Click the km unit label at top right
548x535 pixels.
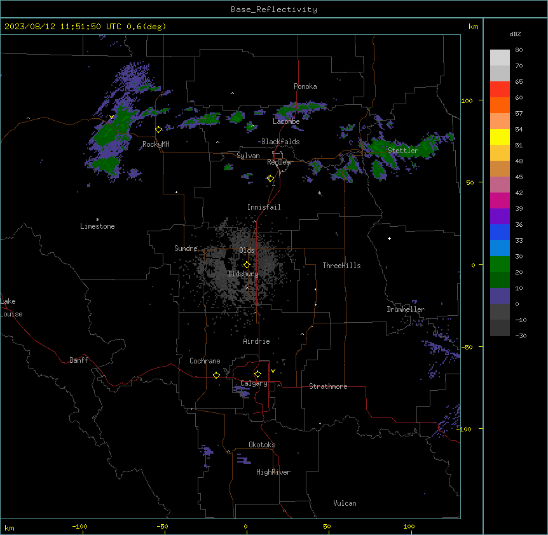pyautogui.click(x=474, y=27)
